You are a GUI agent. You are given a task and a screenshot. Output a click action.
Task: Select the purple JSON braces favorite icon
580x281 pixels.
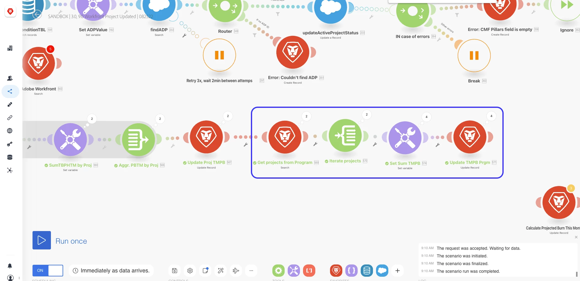click(x=351, y=271)
